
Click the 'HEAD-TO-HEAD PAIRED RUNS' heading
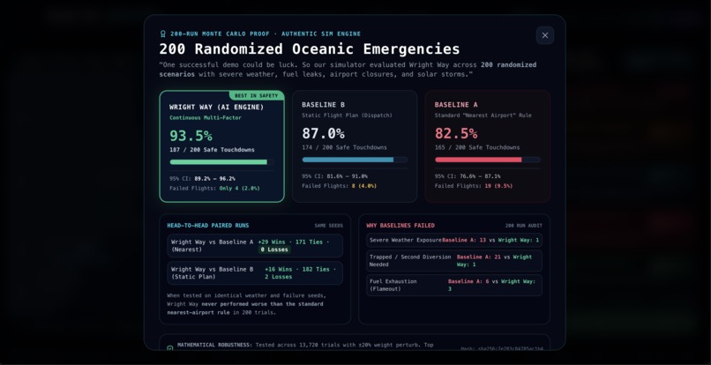point(207,226)
